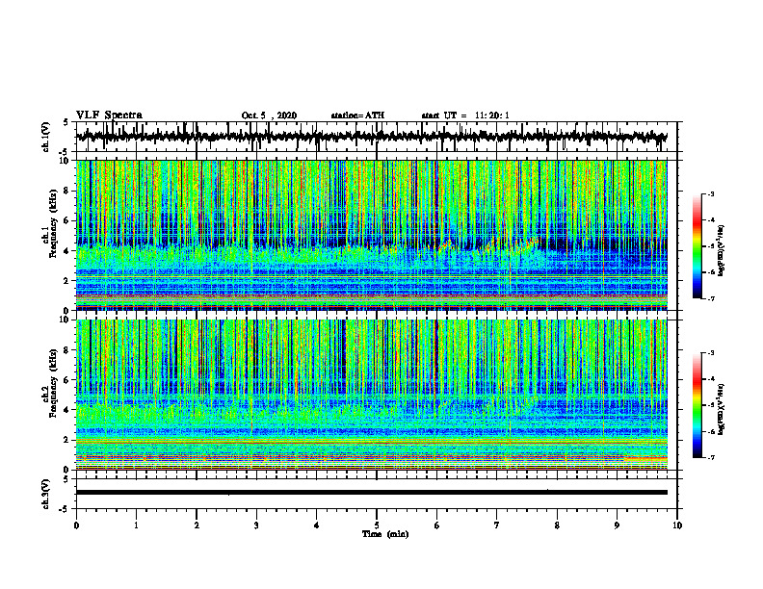Click the ch.1 spectrogram color scale bar
The width and height of the screenshot is (763, 589).
[697, 246]
